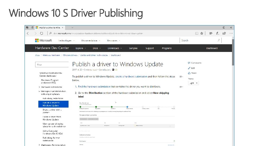
Task: Open Windows Hardware Dev Center dashboard item
Action: 51,74
